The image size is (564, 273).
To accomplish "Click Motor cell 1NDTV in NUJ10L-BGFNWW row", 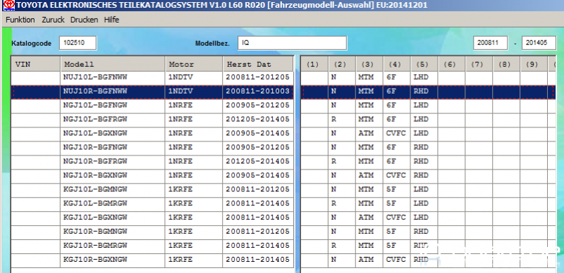I will pos(194,77).
